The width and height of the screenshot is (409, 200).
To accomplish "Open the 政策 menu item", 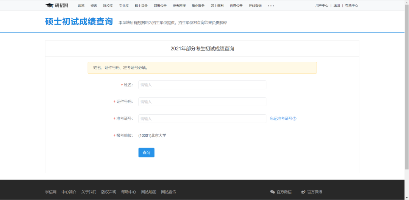I will click(x=81, y=6).
